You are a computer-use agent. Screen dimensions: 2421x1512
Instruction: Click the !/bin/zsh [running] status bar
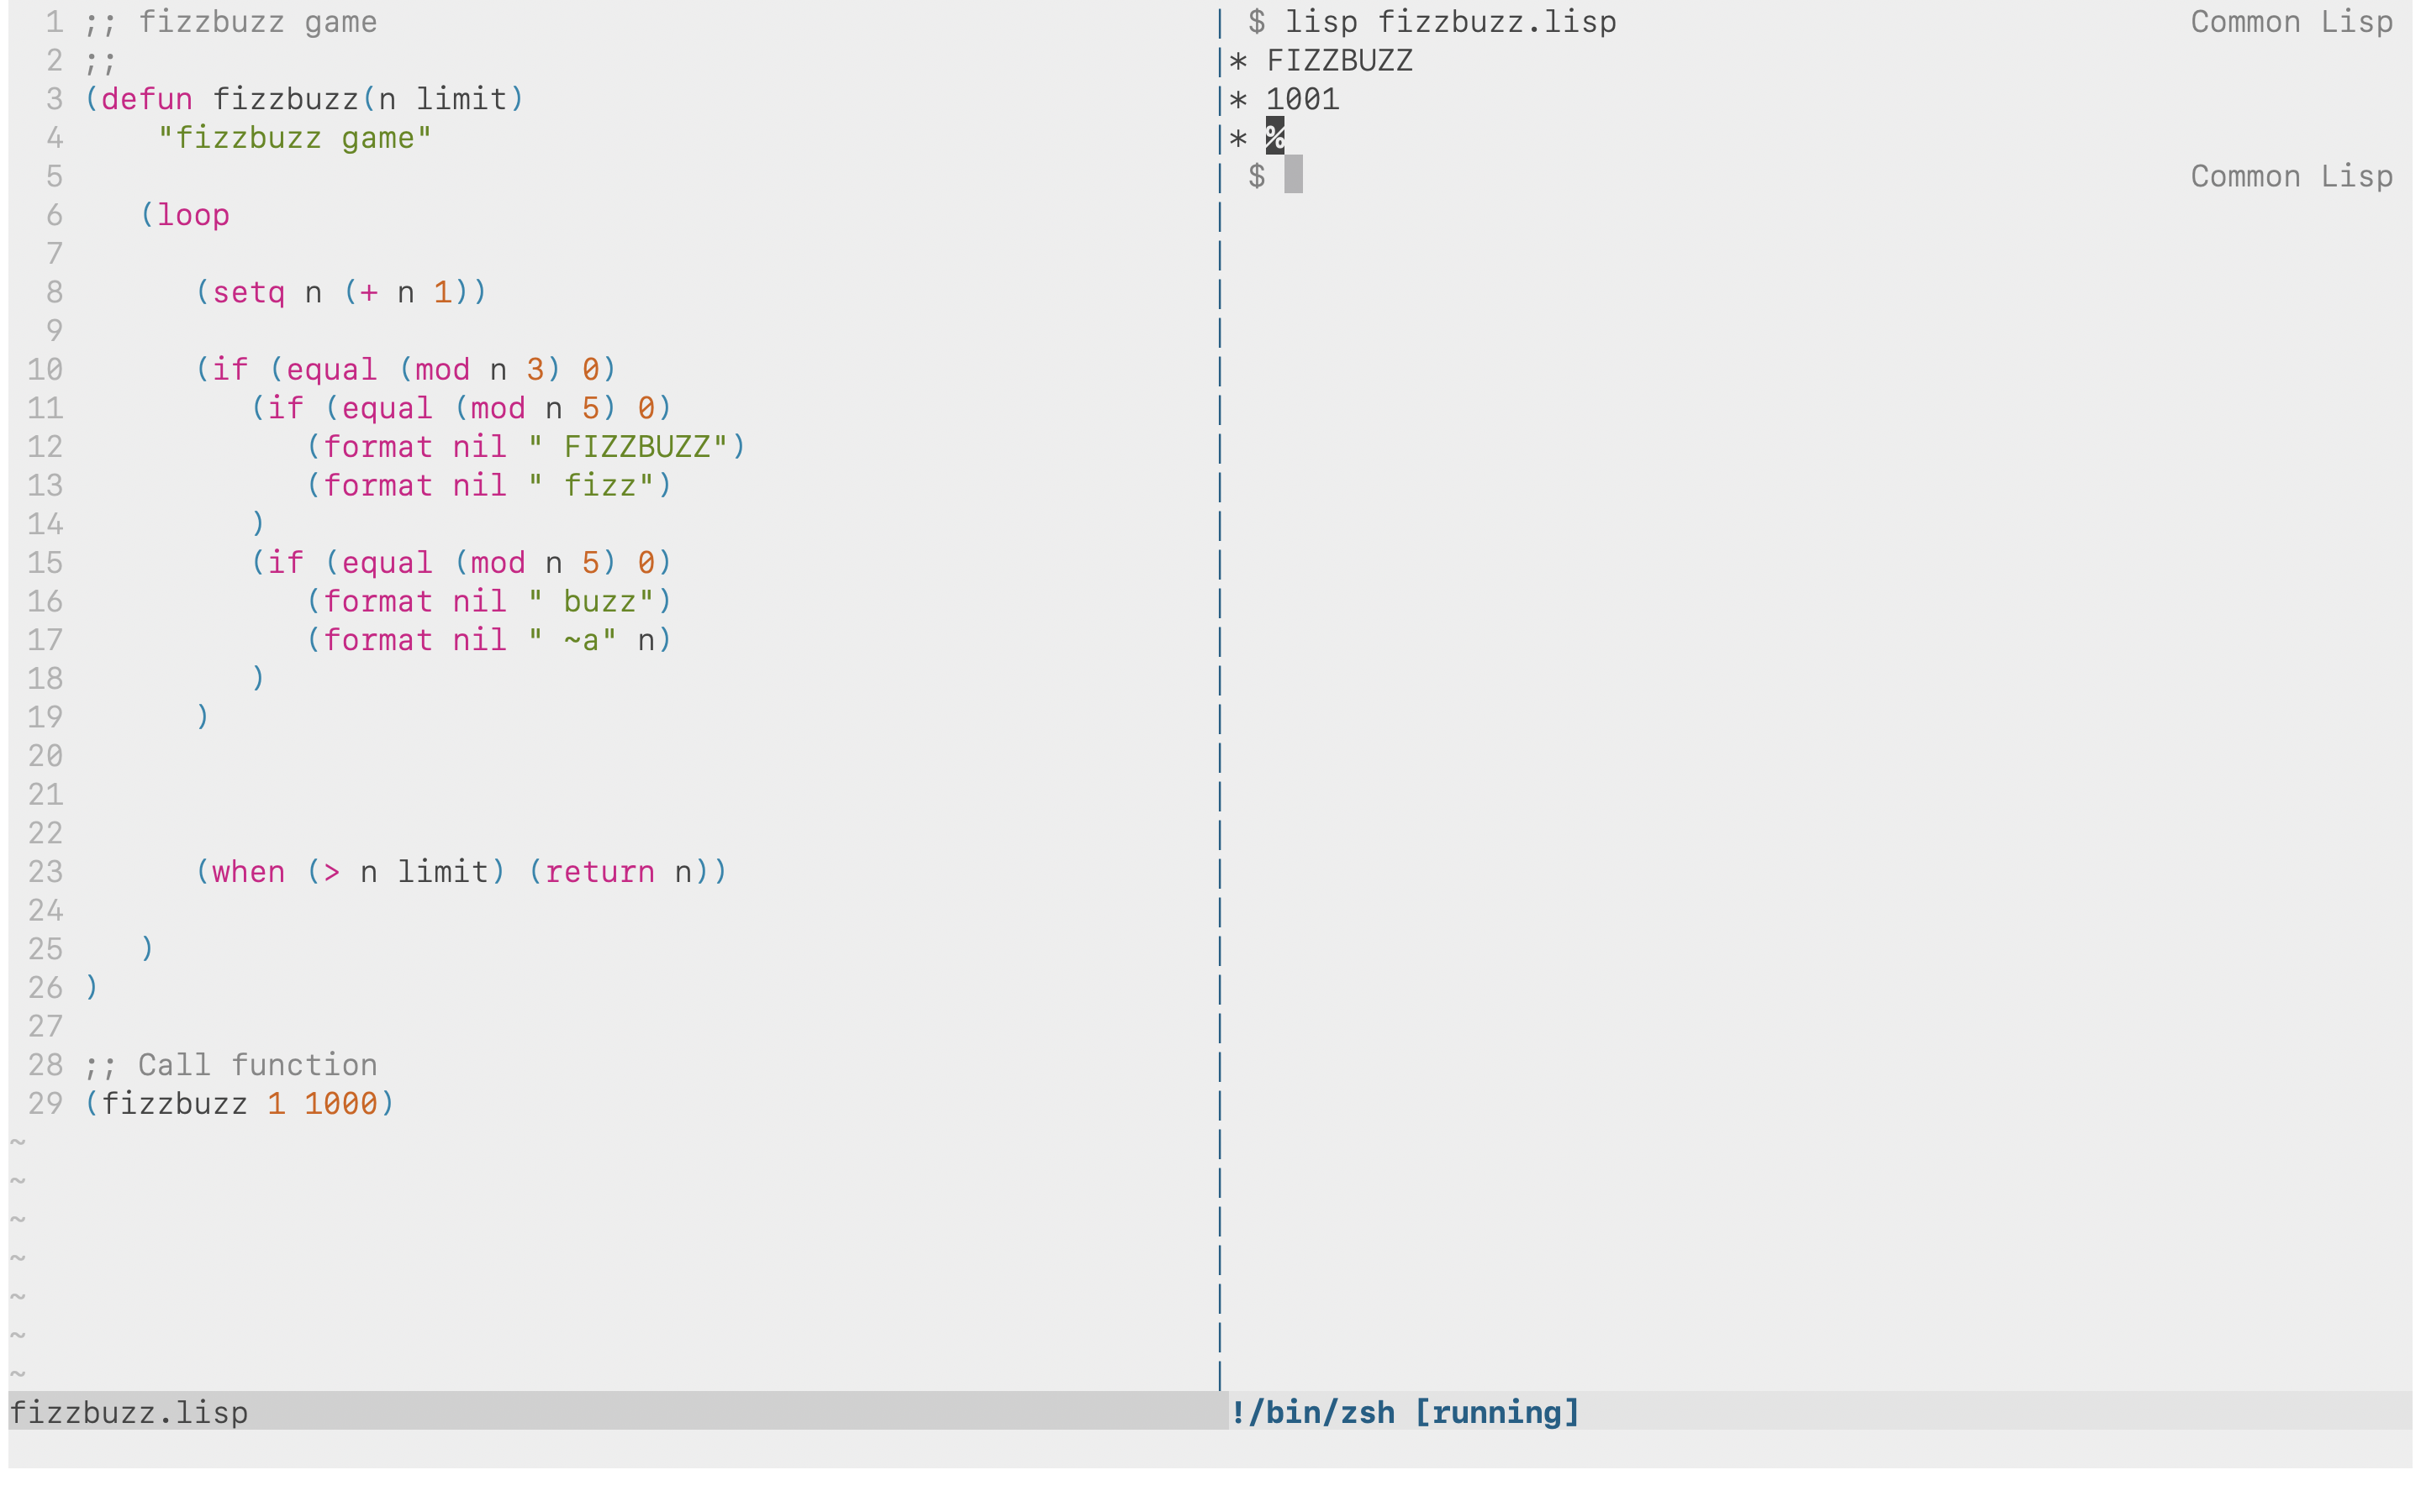(1405, 1411)
